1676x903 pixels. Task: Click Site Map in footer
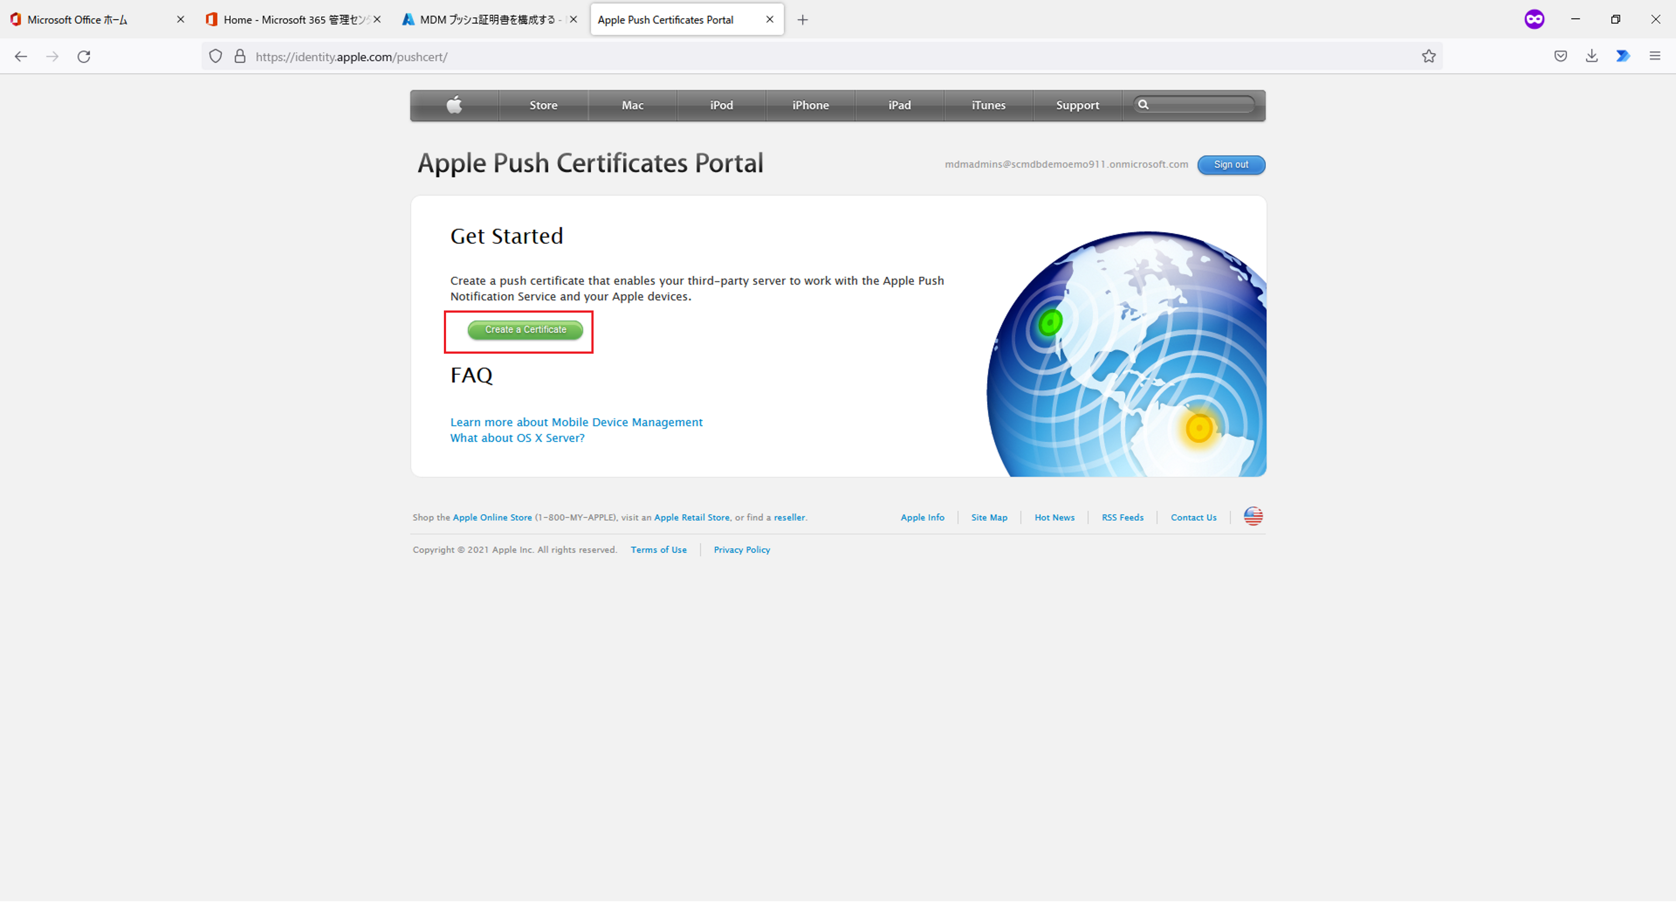click(988, 516)
